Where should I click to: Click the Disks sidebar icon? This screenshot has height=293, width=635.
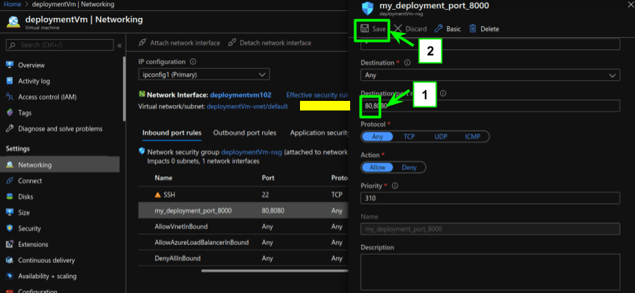point(10,197)
